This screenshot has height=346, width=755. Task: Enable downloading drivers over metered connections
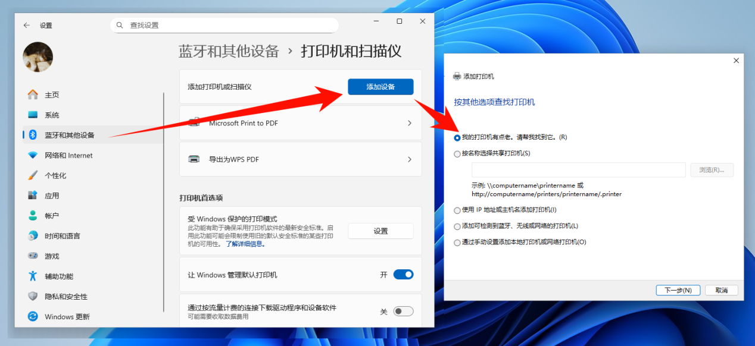(x=403, y=310)
